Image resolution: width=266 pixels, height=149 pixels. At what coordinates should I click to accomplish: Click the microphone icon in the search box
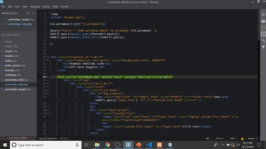(x=77, y=145)
